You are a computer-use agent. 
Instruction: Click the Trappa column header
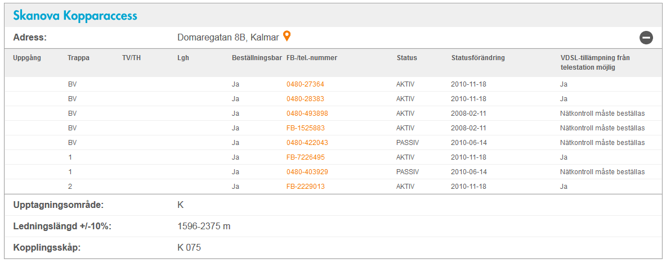[x=78, y=58]
